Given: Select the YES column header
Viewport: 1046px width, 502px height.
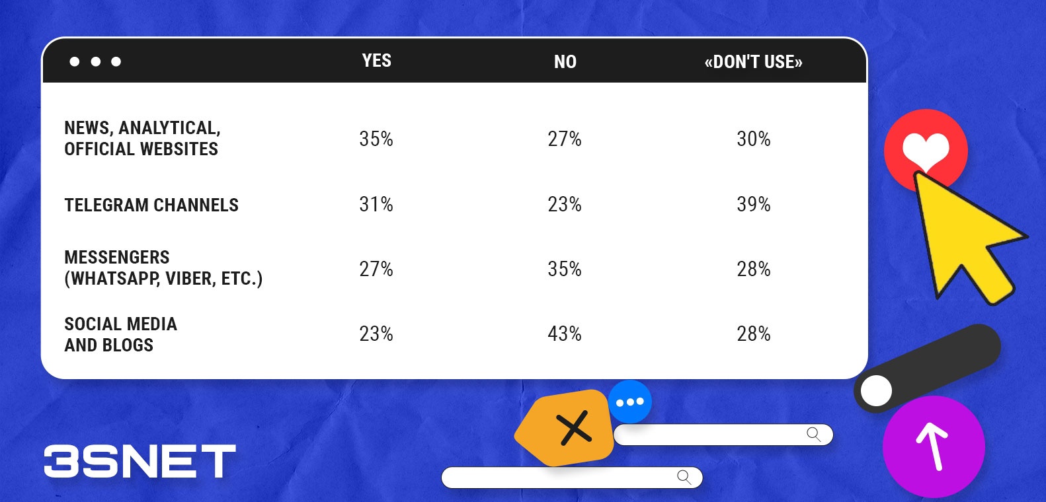Looking at the screenshot, I should pyautogui.click(x=376, y=61).
